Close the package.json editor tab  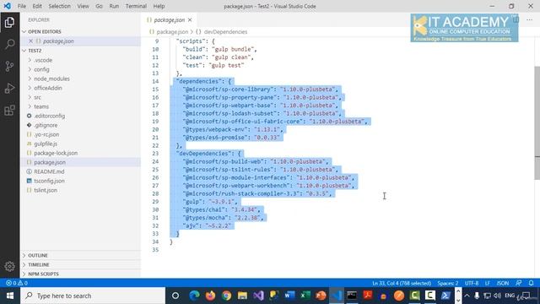pos(190,20)
